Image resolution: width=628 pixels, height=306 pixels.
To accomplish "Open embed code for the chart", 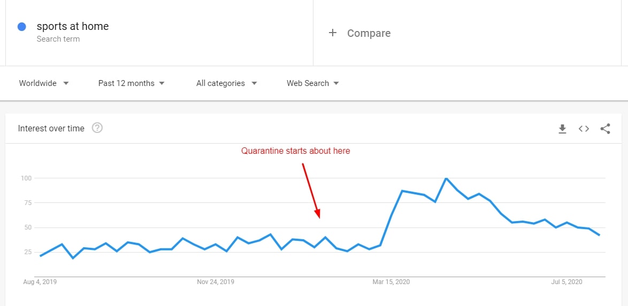I will click(584, 129).
